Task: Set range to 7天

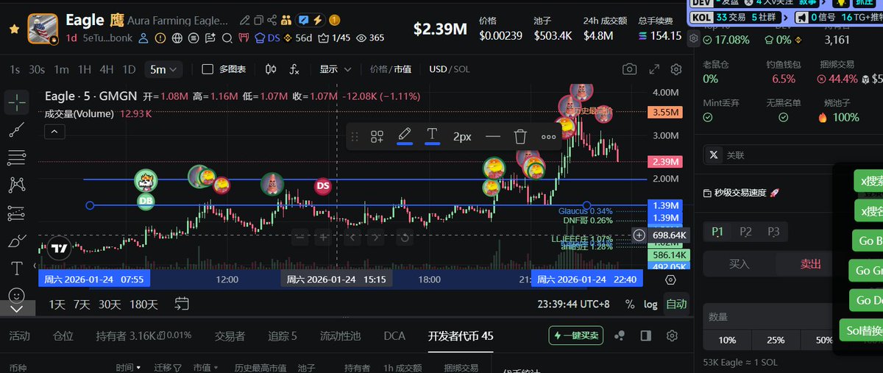Action: pos(82,304)
